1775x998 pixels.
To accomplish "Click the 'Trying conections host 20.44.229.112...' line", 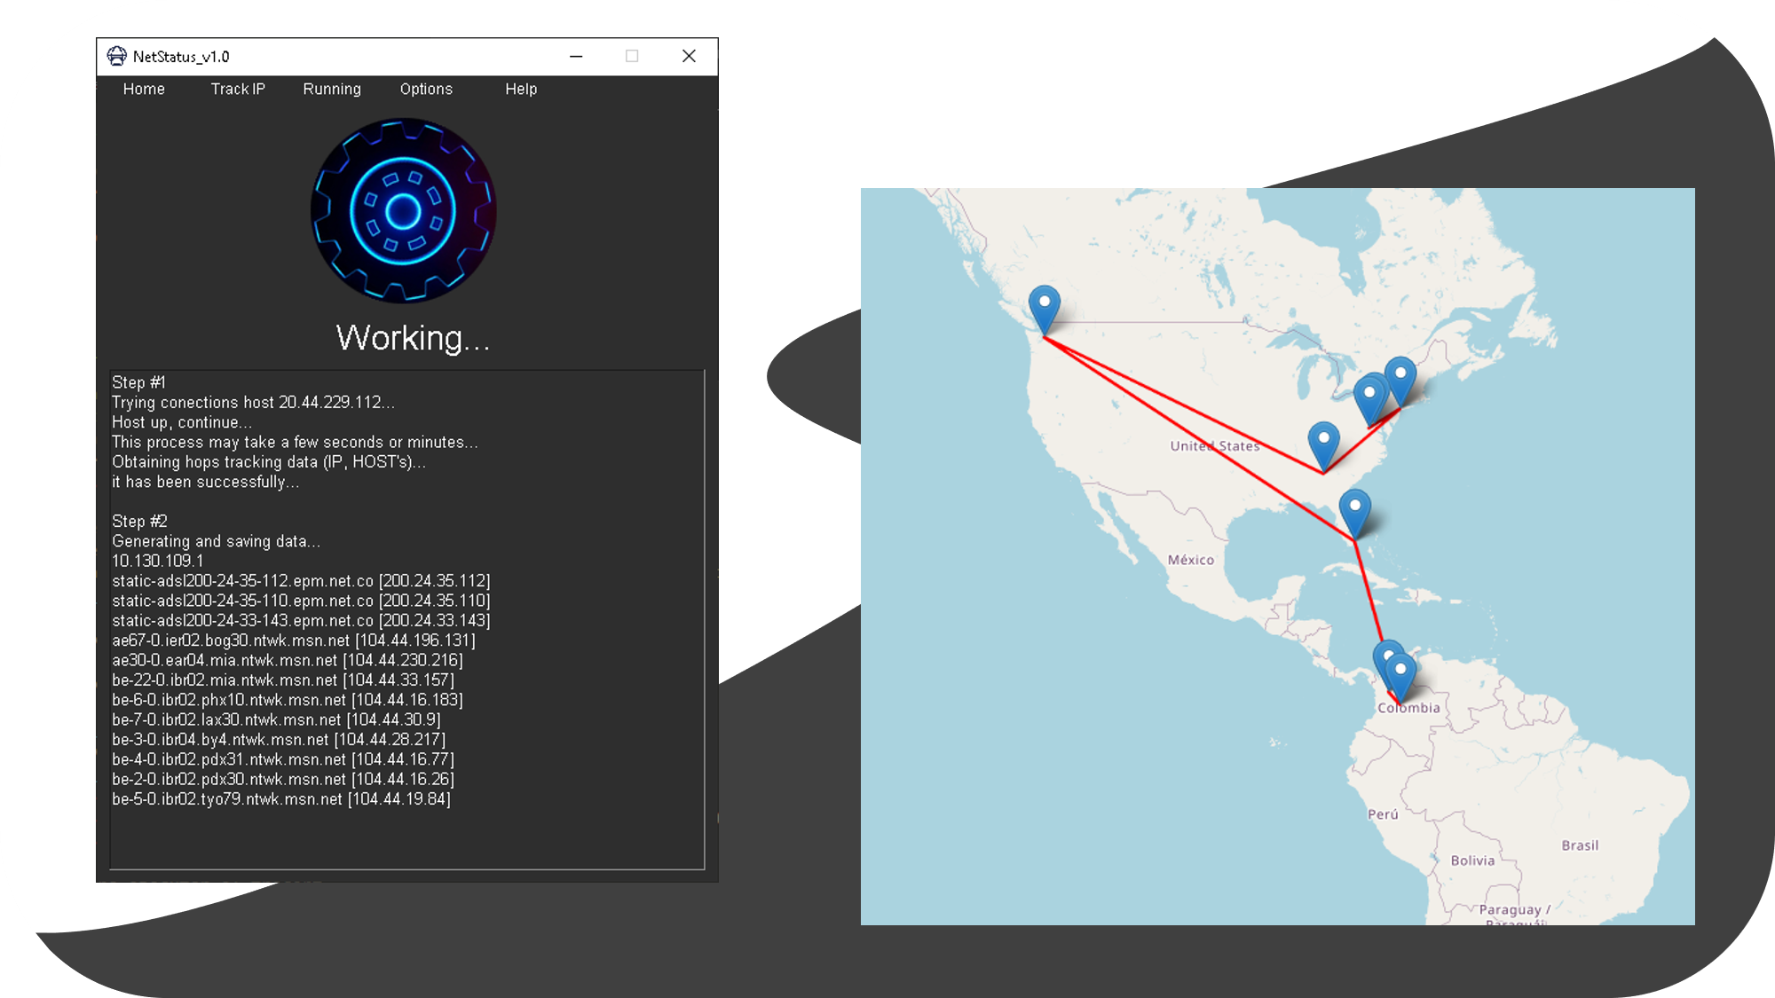I will pyautogui.click(x=253, y=403).
